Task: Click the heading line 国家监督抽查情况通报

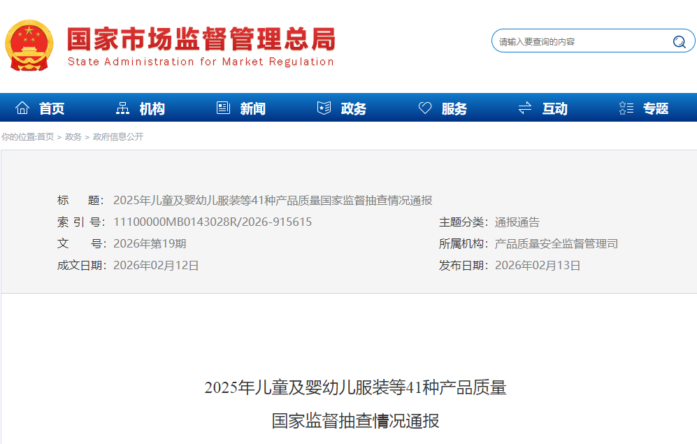Action: click(355, 421)
